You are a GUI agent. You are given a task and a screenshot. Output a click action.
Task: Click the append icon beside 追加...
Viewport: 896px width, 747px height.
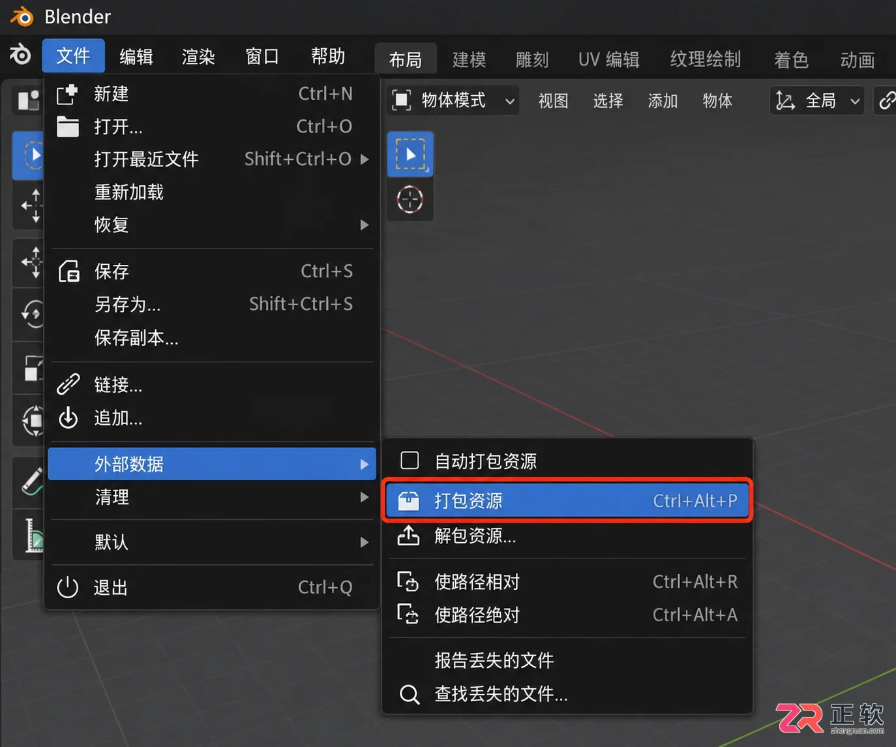coord(68,418)
